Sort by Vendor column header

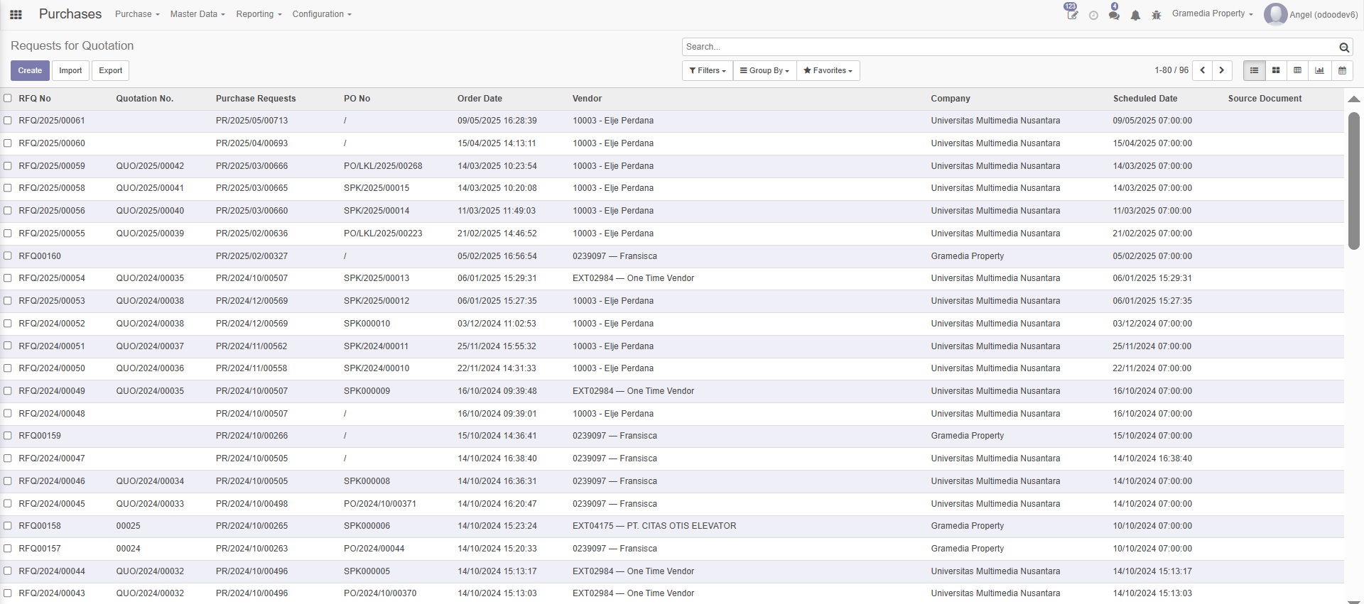[x=587, y=99]
